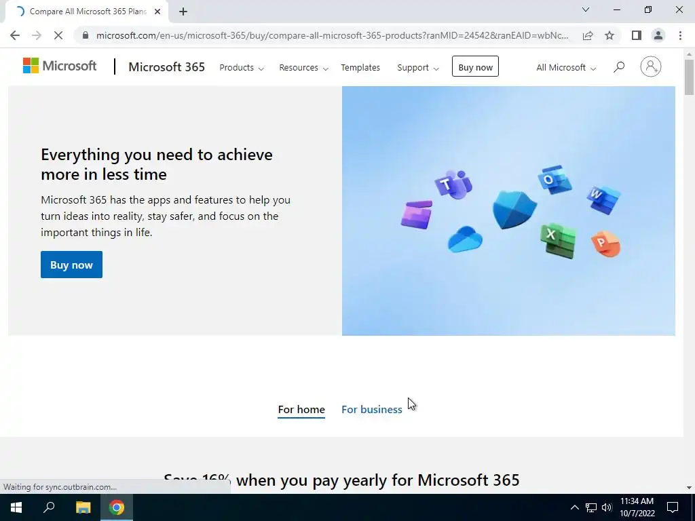Image resolution: width=695 pixels, height=521 pixels.
Task: Click the blue Buy now hero button
Action: (71, 265)
